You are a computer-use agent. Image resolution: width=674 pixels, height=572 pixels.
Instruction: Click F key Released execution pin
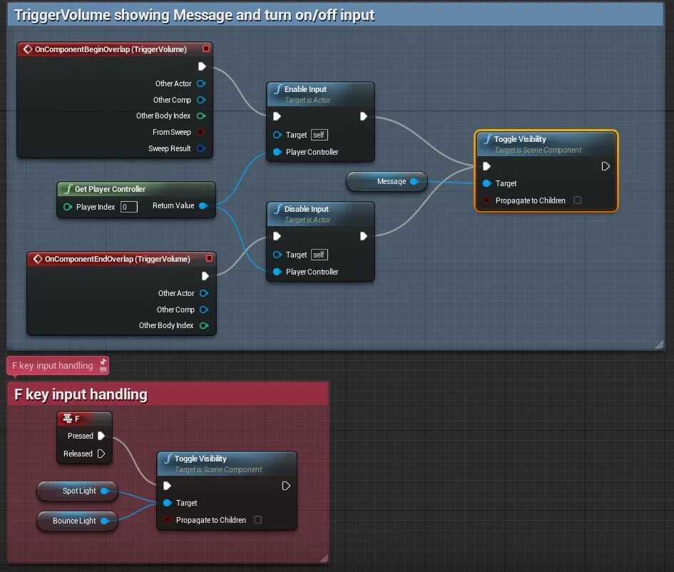pos(101,454)
